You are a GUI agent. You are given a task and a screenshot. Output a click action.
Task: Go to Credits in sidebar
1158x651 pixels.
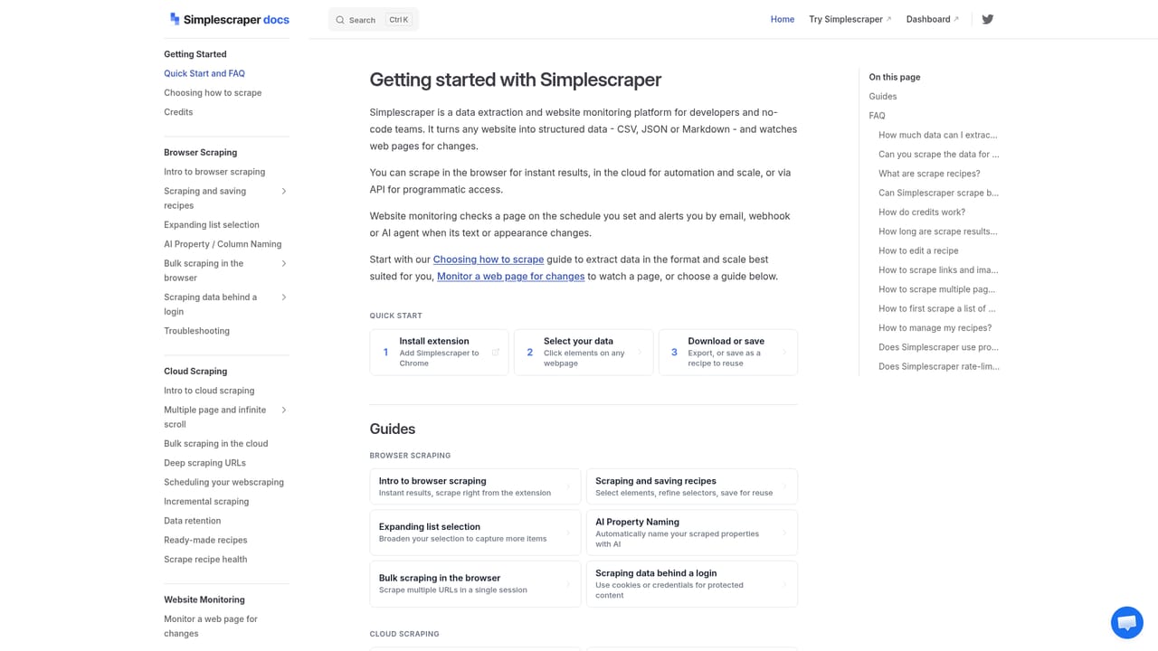click(178, 112)
